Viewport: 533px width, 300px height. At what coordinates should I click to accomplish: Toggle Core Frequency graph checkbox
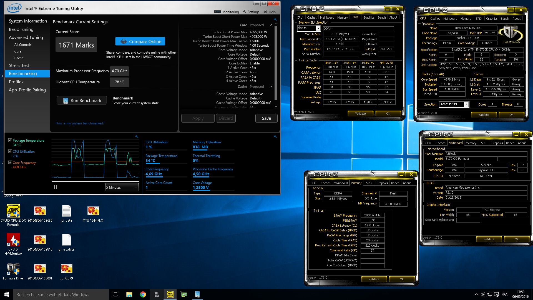(10, 162)
